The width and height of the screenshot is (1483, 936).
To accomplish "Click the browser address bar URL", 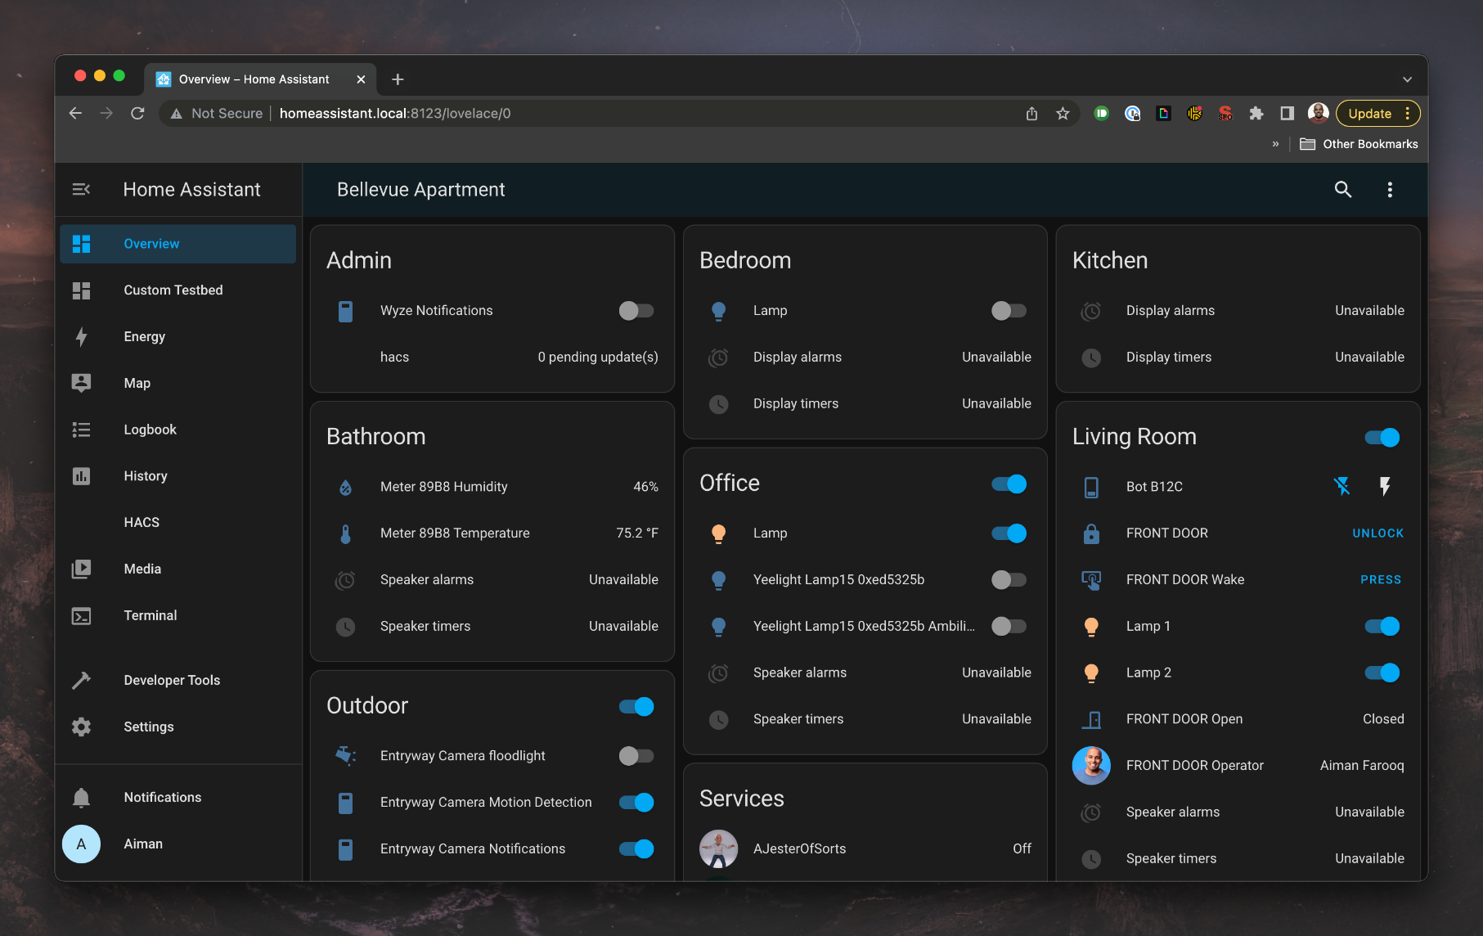I will point(394,114).
